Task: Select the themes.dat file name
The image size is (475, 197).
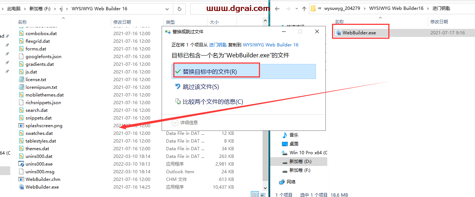Action: tap(37, 148)
